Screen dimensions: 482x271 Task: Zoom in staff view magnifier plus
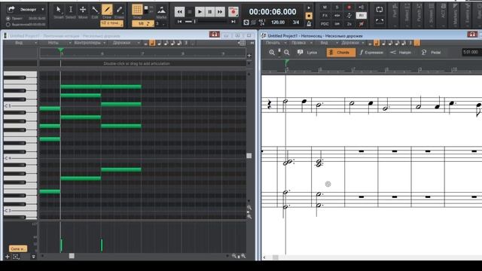pos(272,53)
